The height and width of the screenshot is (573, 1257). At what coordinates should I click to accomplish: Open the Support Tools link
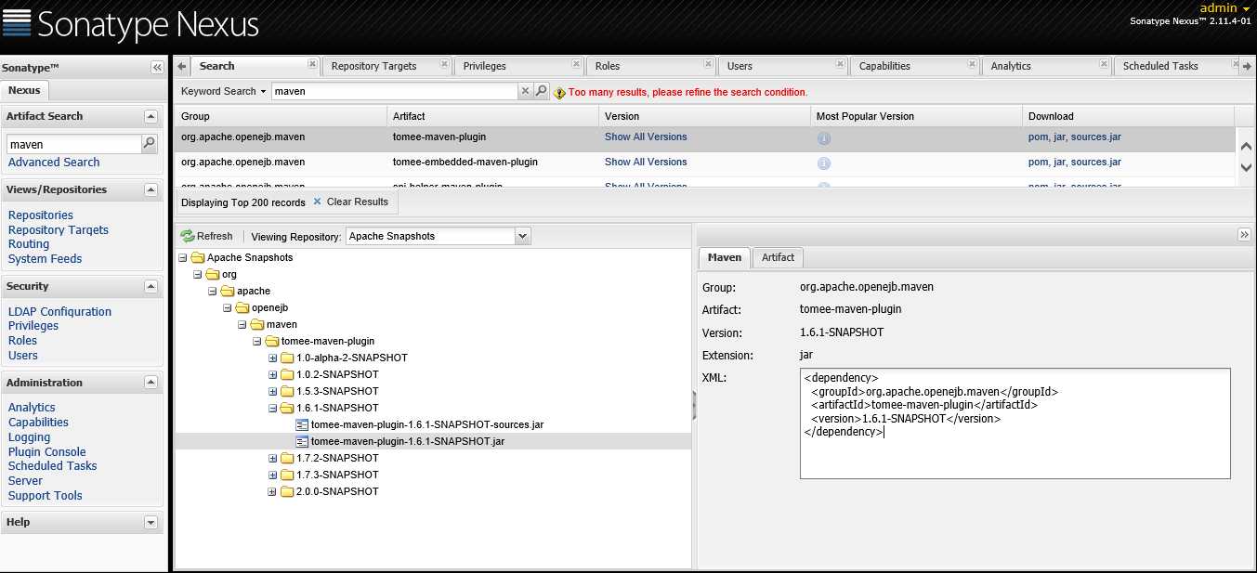[x=46, y=496]
